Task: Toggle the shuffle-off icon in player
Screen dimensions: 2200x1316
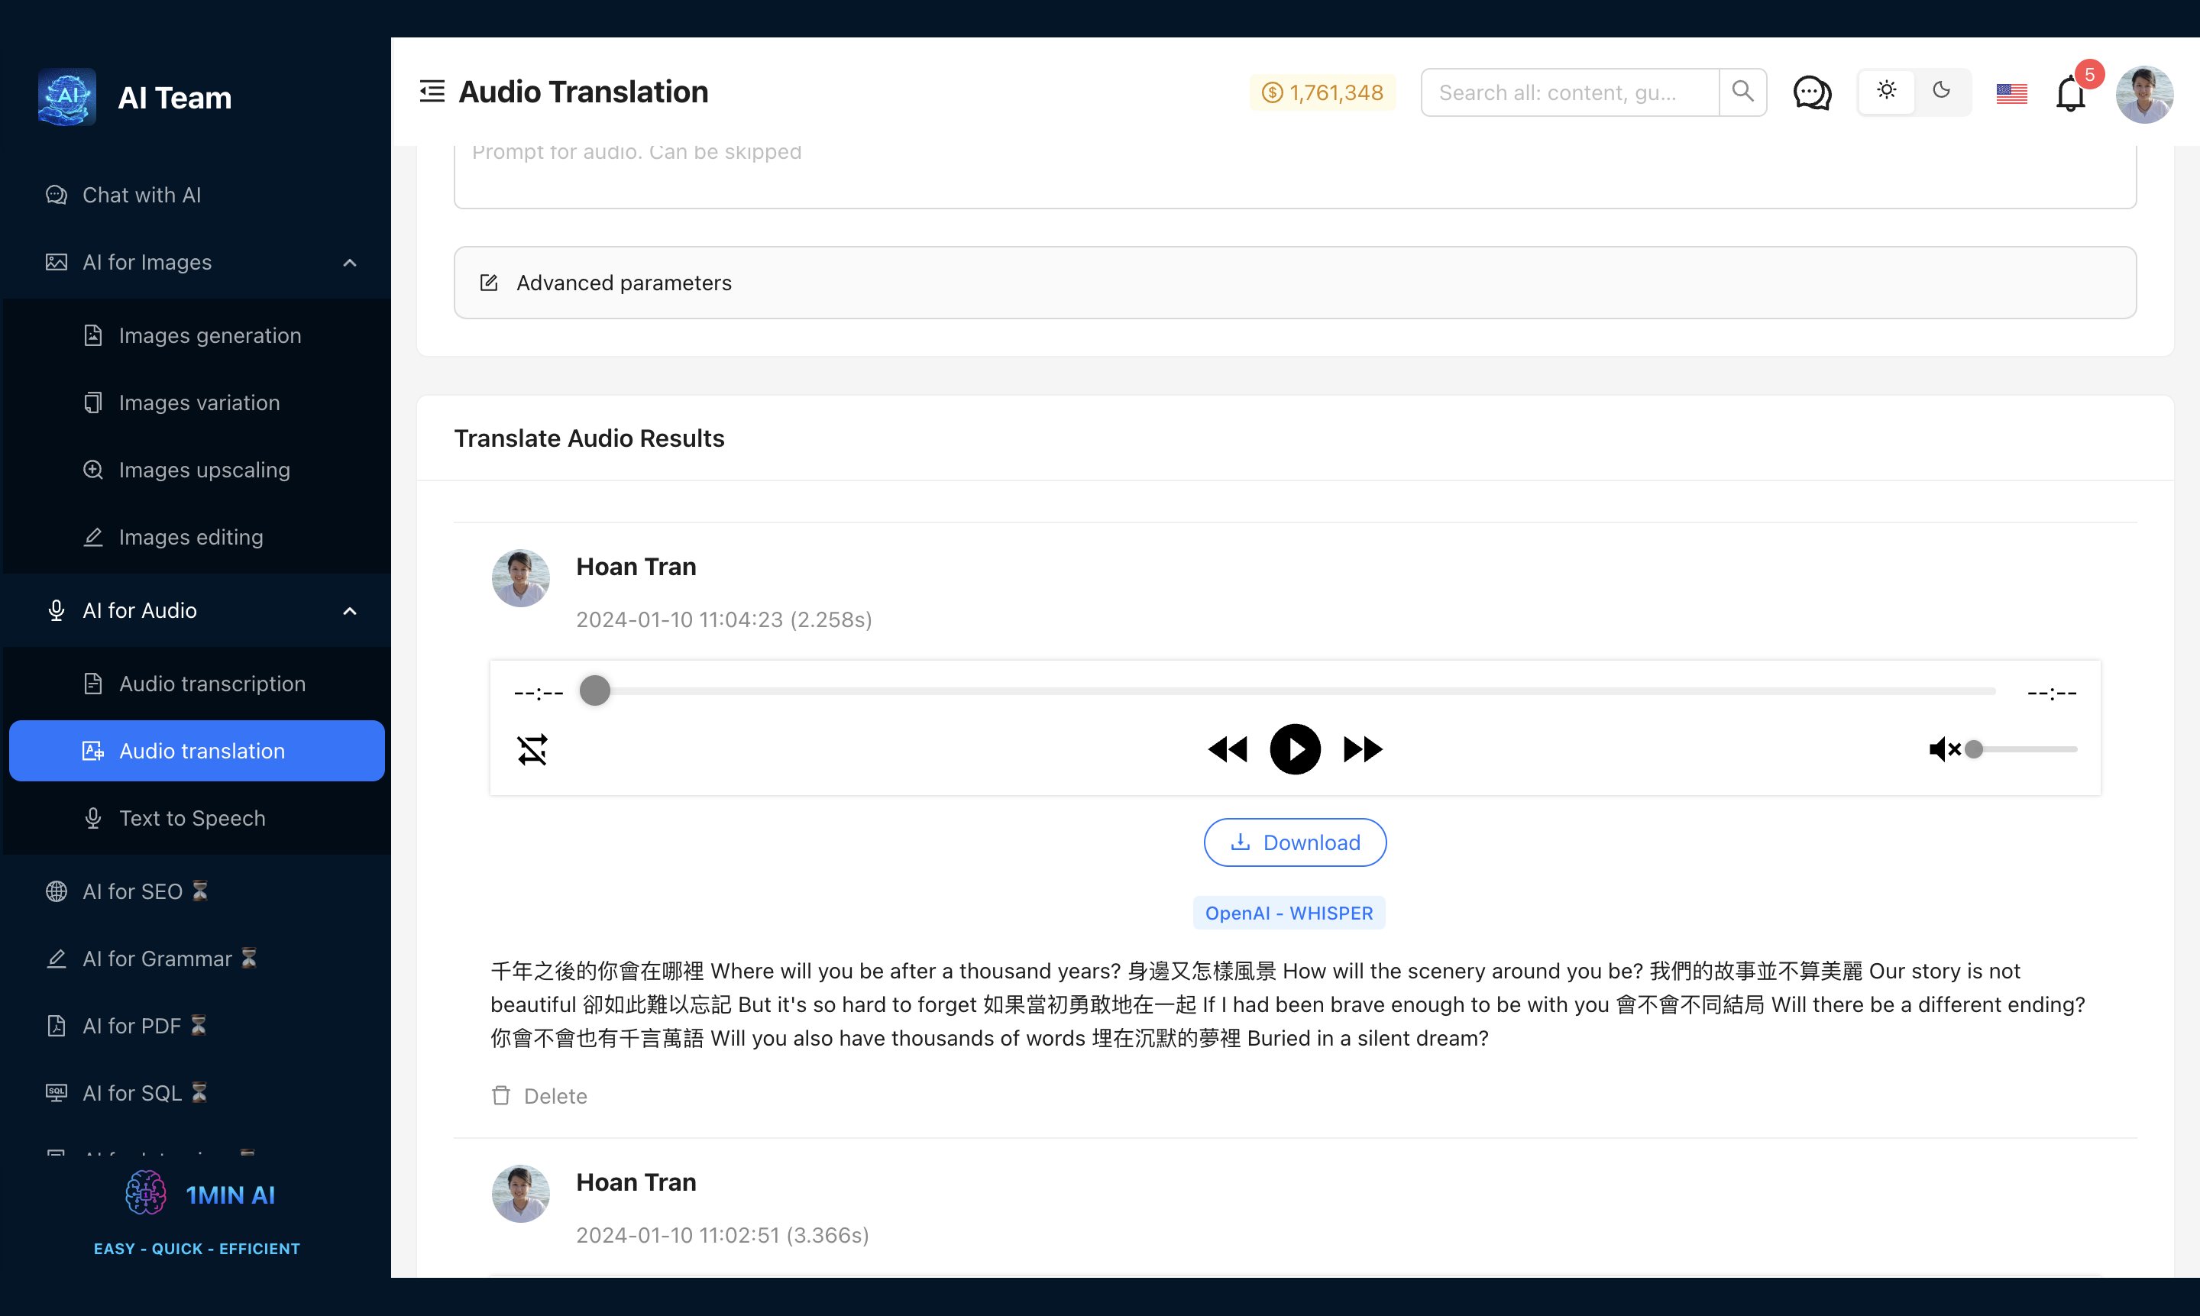Action: coord(532,749)
